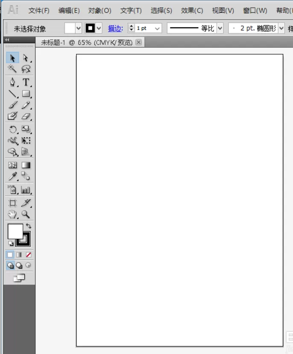
Task: Switch to the 未标题-1 document tab
Action: point(87,42)
